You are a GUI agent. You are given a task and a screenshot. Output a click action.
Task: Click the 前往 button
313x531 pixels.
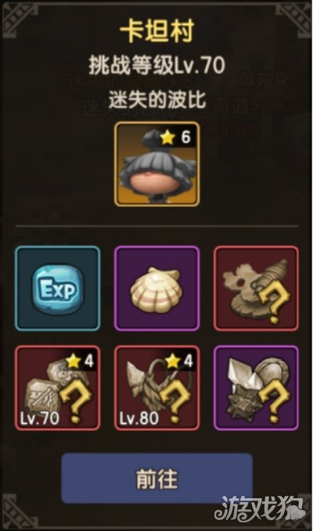(x=156, y=479)
